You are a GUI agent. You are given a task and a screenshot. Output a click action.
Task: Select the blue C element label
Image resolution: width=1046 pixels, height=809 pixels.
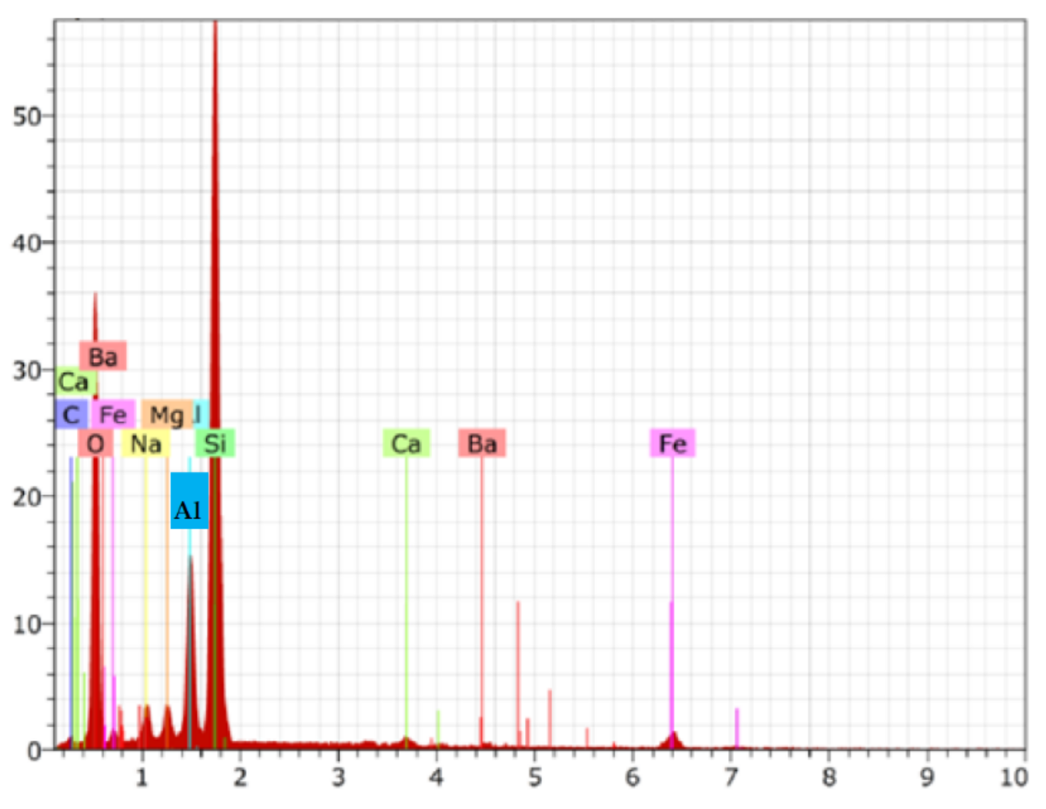[x=71, y=414]
